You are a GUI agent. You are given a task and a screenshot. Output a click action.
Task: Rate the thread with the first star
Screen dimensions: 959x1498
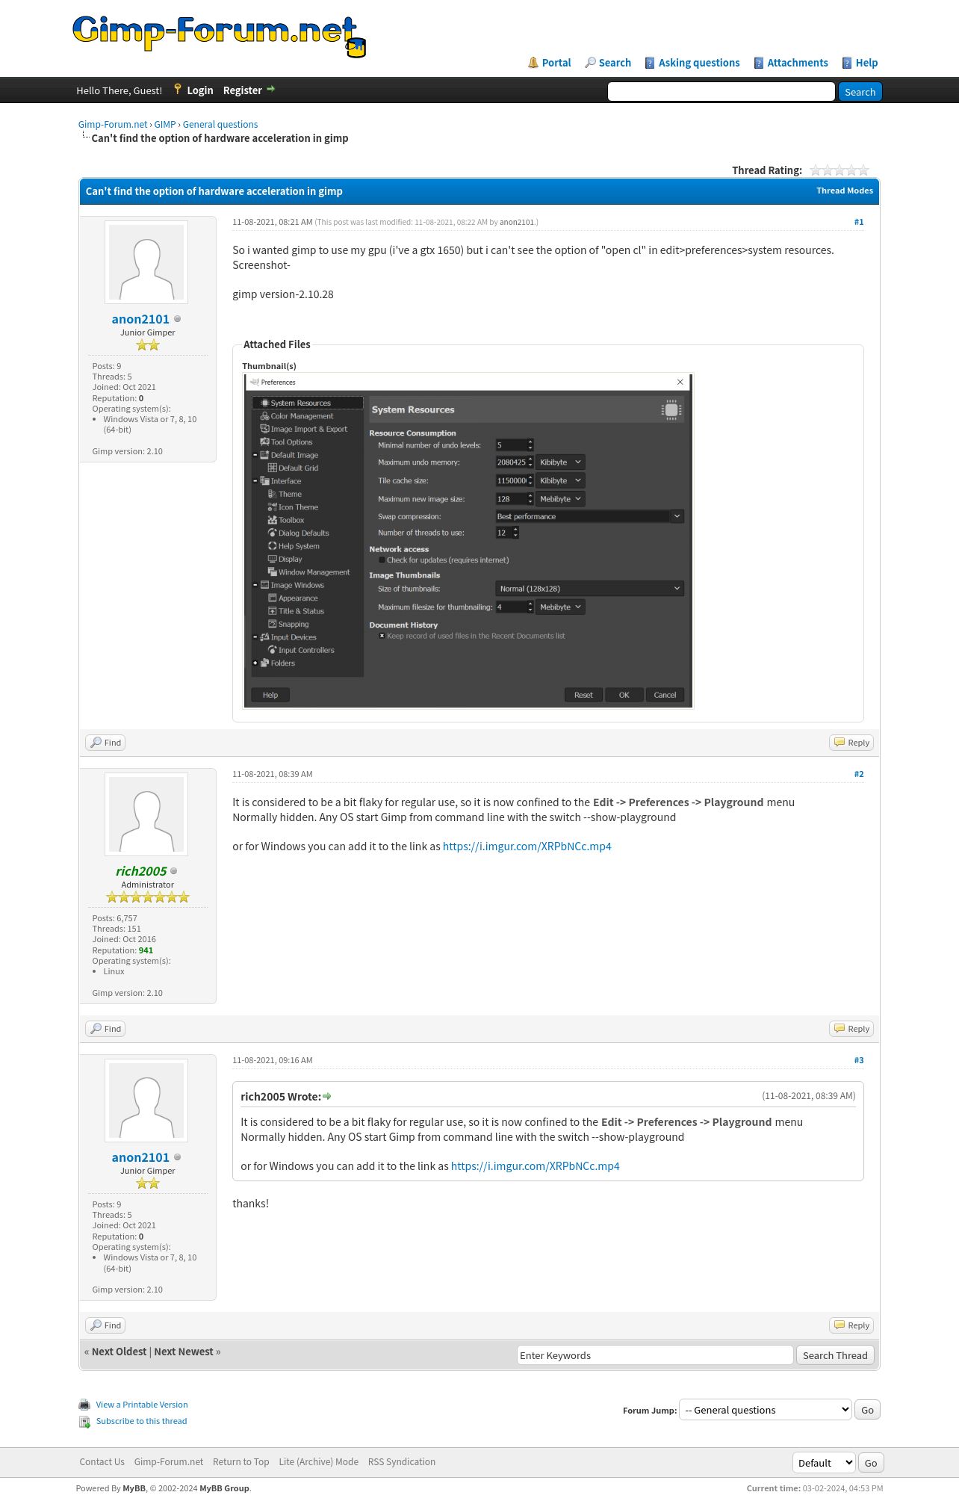pos(816,170)
